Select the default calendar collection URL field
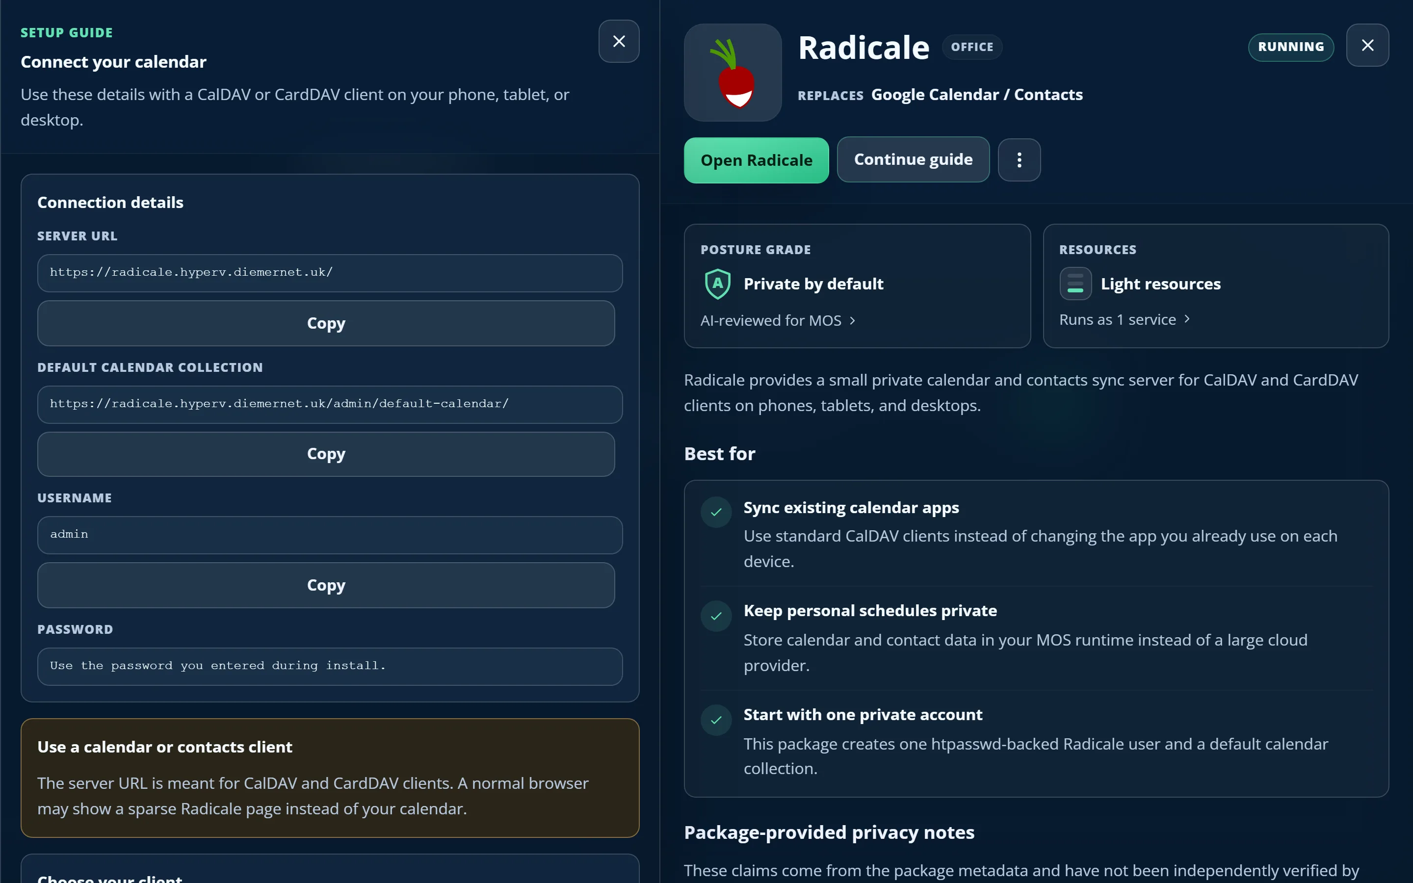 (x=330, y=404)
